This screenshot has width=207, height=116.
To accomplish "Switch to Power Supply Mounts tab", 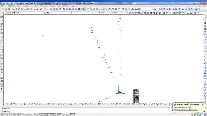I will (x=32, y=104).
